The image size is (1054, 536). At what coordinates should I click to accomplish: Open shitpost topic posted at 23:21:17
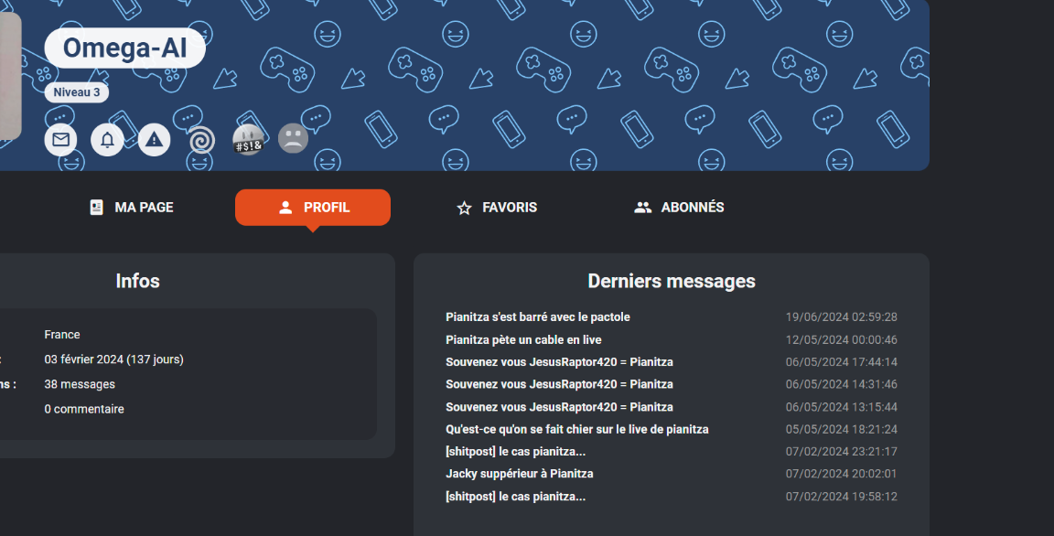pos(516,451)
